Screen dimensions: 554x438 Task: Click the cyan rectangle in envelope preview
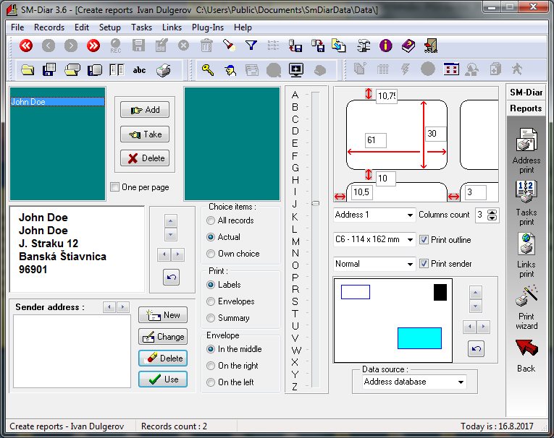(x=419, y=338)
